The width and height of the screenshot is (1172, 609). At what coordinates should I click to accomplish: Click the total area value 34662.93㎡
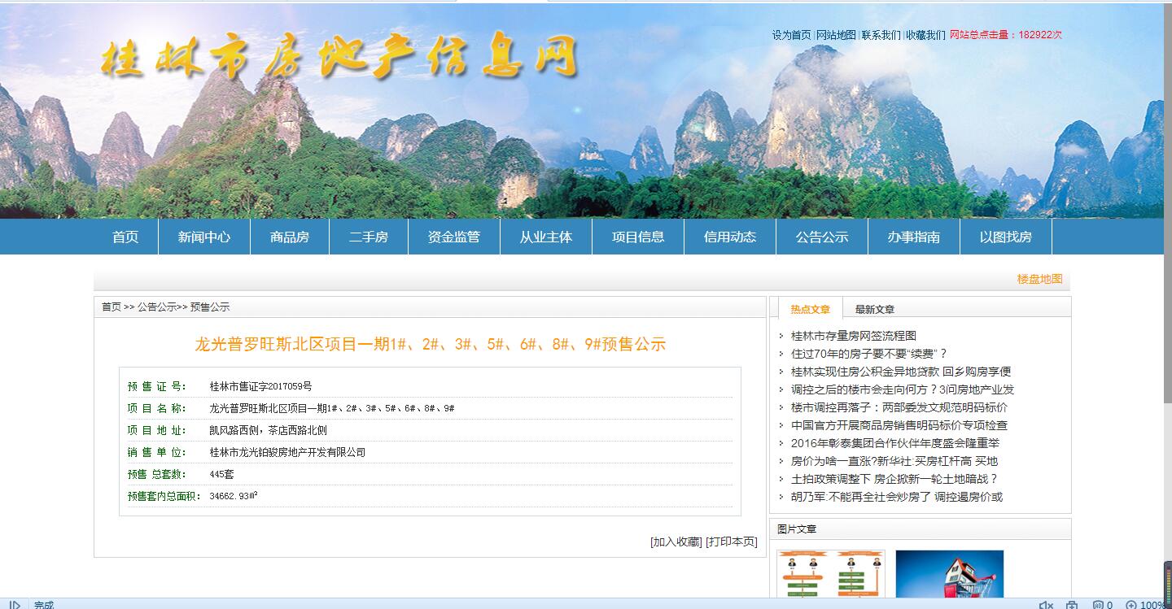234,496
